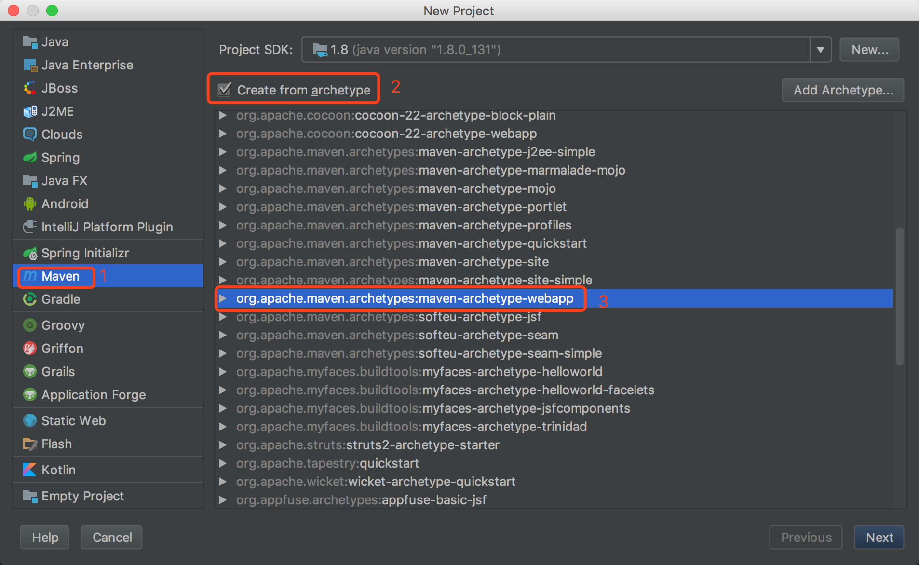Select myfaces-archetype-helloworld-facelets row
Image resolution: width=919 pixels, height=565 pixels.
(554, 390)
